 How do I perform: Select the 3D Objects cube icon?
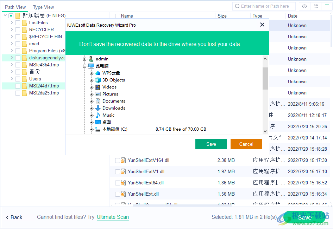pyautogui.click(x=98, y=80)
